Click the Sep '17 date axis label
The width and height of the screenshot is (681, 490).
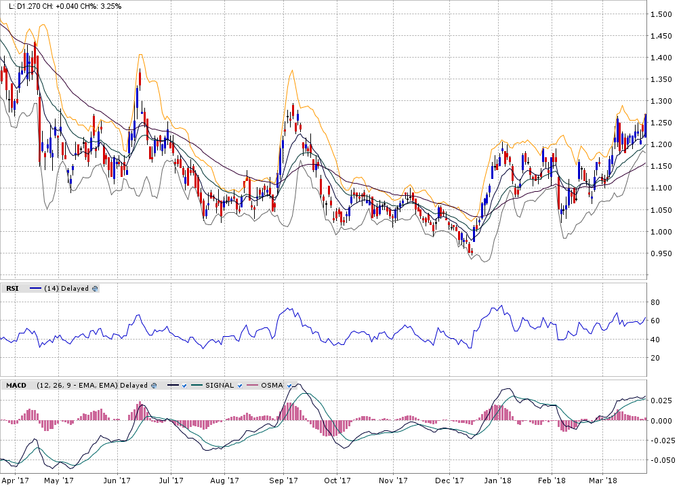[285, 481]
